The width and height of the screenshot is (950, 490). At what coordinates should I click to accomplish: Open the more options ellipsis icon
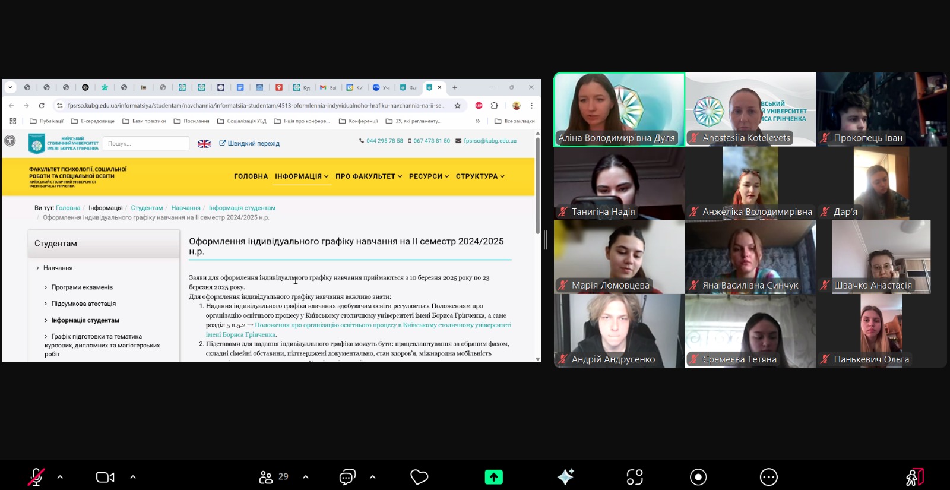tap(768, 477)
